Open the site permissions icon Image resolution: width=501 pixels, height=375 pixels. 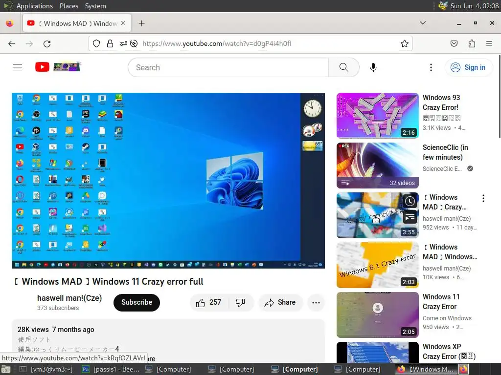124,43
